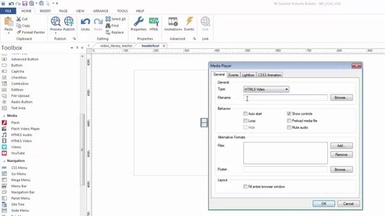The width and height of the screenshot is (385, 216).
Task: Open Toolbox panel options dropdown arrow
Action: pyautogui.click(x=72, y=48)
